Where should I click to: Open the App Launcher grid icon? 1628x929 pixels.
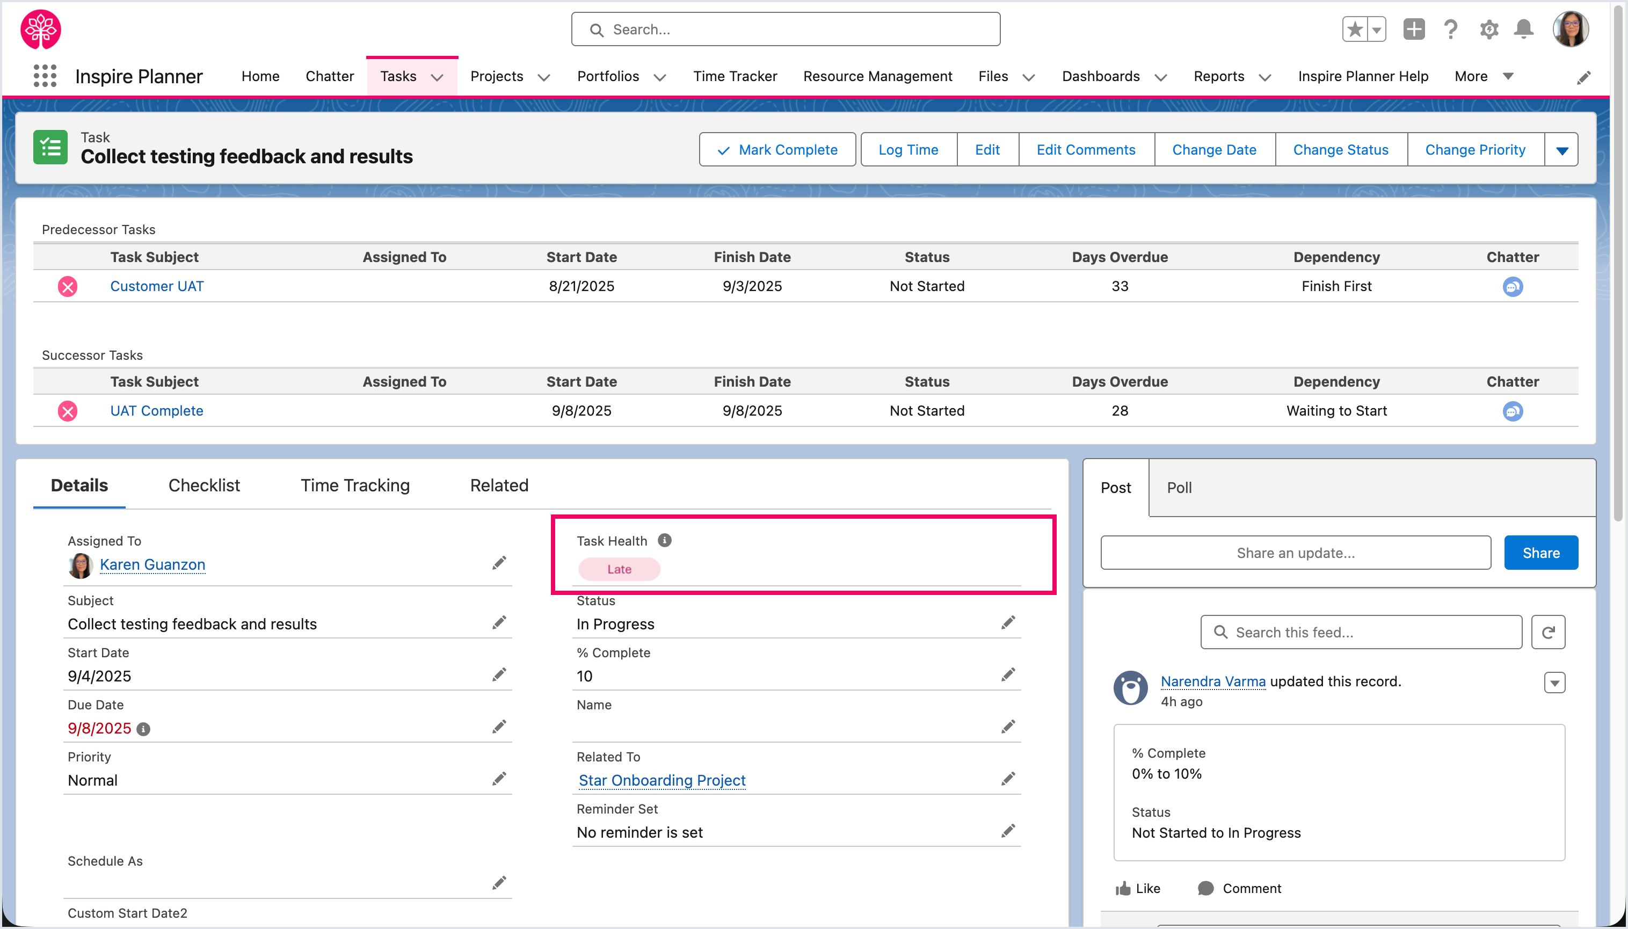coord(45,76)
